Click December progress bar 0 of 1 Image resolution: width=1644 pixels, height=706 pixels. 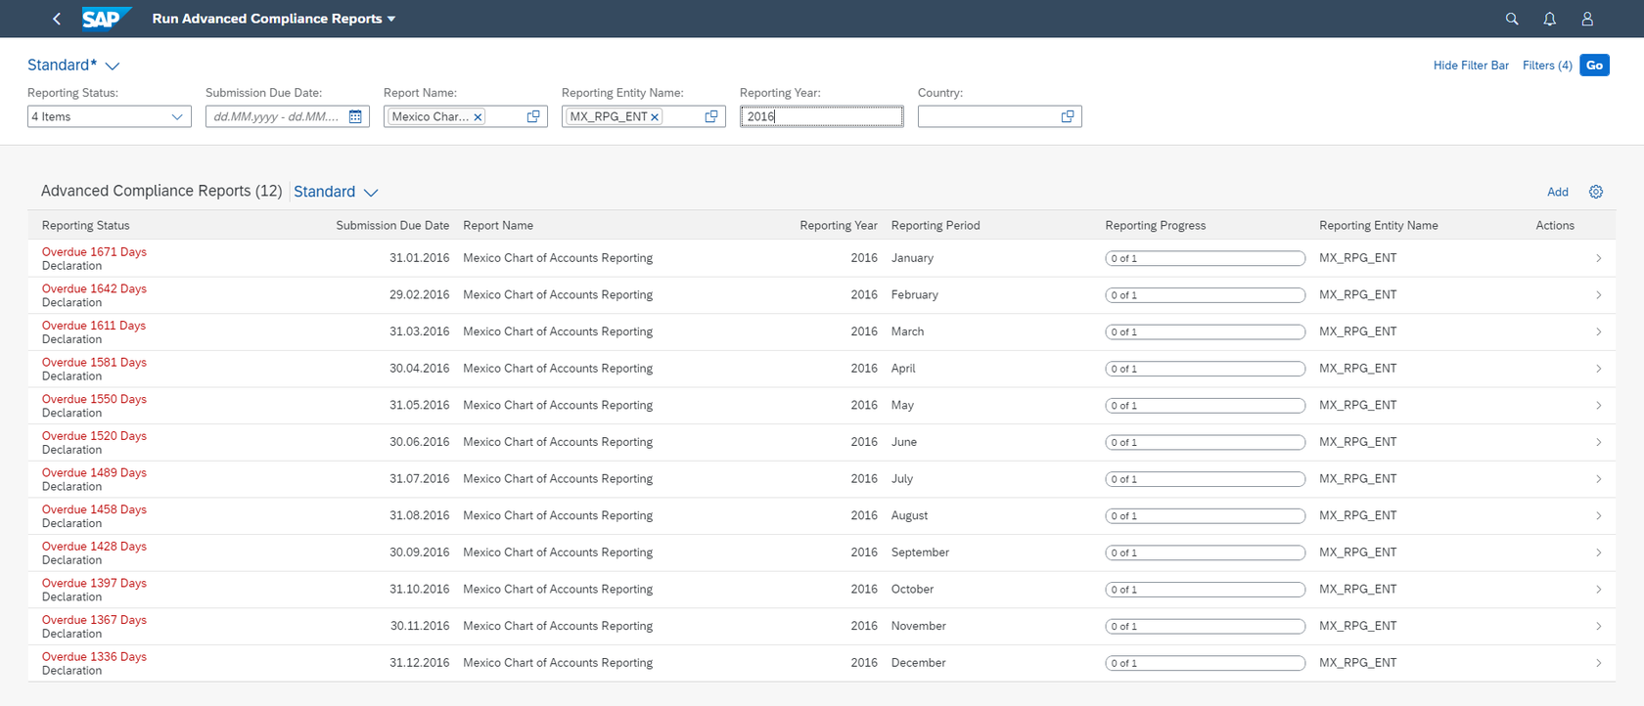pos(1206,663)
